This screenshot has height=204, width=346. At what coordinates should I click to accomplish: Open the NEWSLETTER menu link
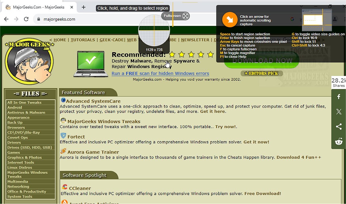tap(195, 40)
